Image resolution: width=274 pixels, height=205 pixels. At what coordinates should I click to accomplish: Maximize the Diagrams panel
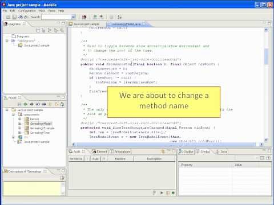(x=63, y=23)
